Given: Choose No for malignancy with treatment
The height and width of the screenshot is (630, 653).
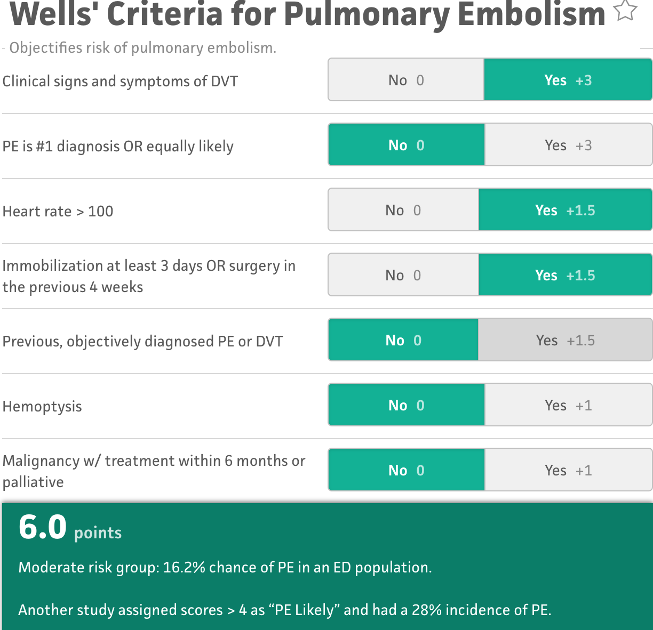Looking at the screenshot, I should (x=406, y=470).
